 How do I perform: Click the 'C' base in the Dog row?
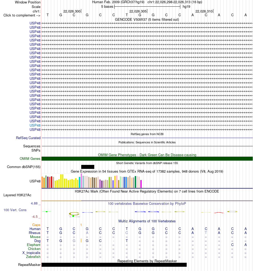[100, 241]
